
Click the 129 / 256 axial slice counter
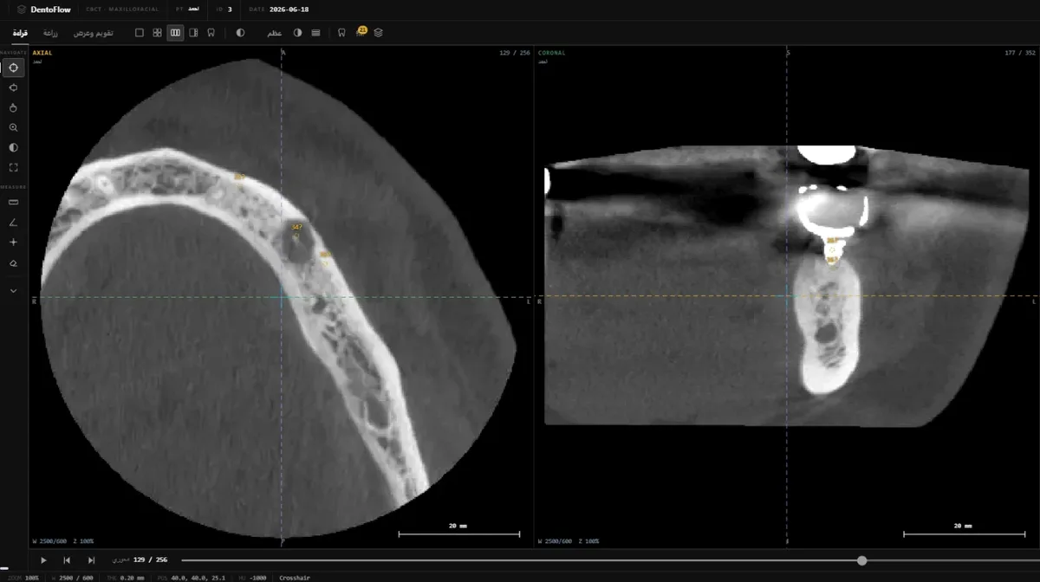click(x=515, y=53)
